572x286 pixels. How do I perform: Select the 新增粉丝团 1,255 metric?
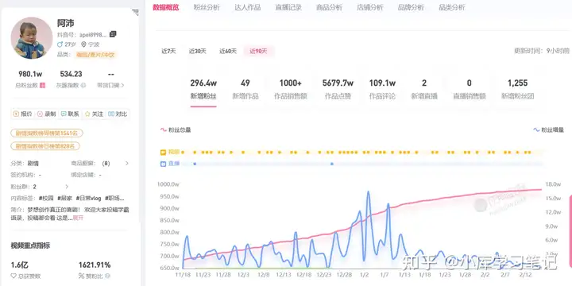pos(518,90)
